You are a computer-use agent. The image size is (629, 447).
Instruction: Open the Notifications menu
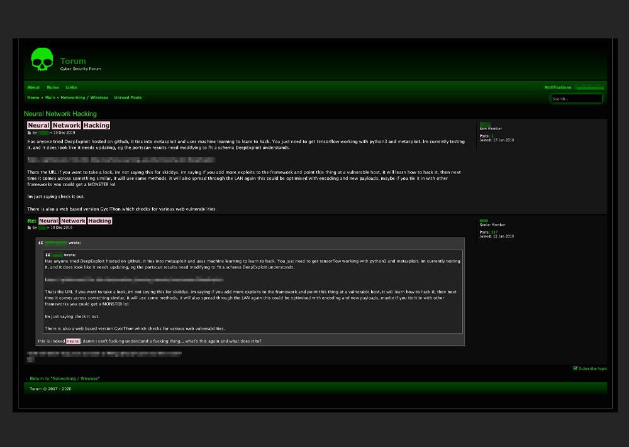tap(558, 87)
